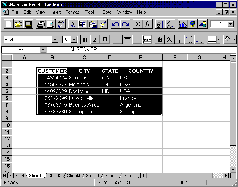Toggle Bold formatting button

click(x=85, y=39)
